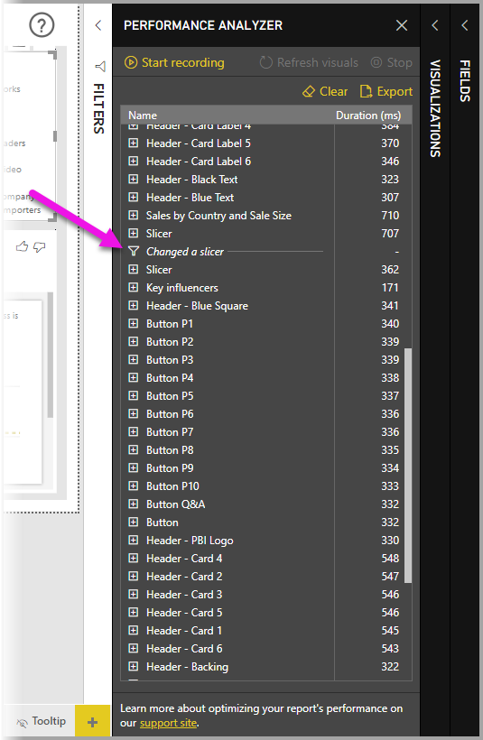Expand Header - Card 4 row

point(134,559)
